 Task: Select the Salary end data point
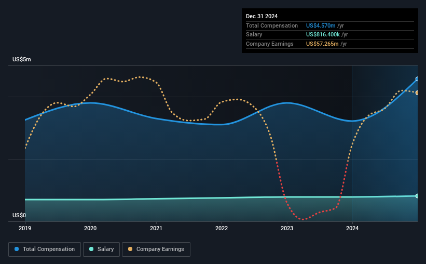pyautogui.click(x=417, y=196)
